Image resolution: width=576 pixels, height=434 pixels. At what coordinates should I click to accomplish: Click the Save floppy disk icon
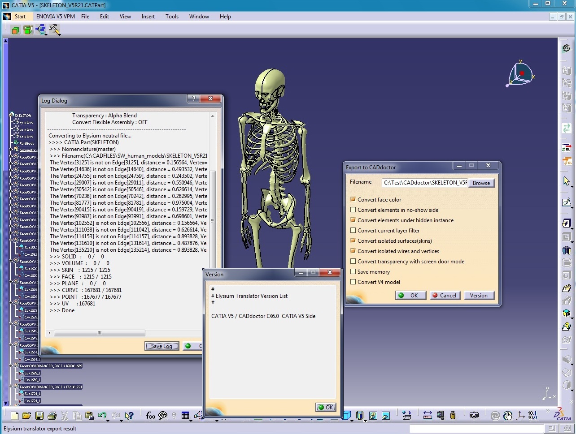(39, 416)
